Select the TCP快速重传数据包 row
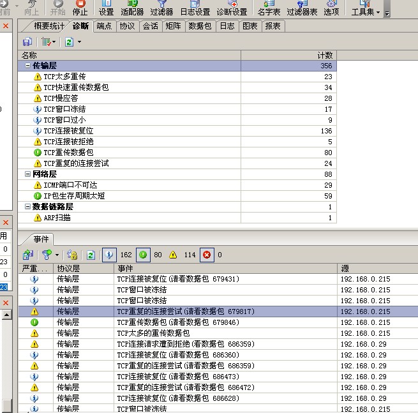 177,87
